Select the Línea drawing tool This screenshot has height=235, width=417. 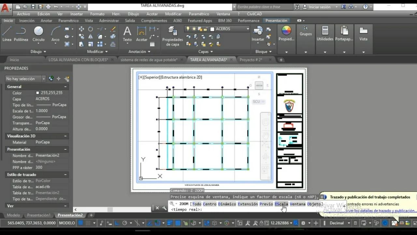click(7, 34)
